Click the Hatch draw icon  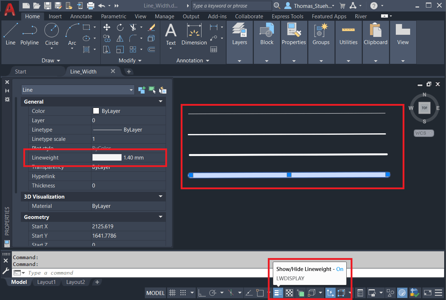pyautogui.click(x=86, y=49)
